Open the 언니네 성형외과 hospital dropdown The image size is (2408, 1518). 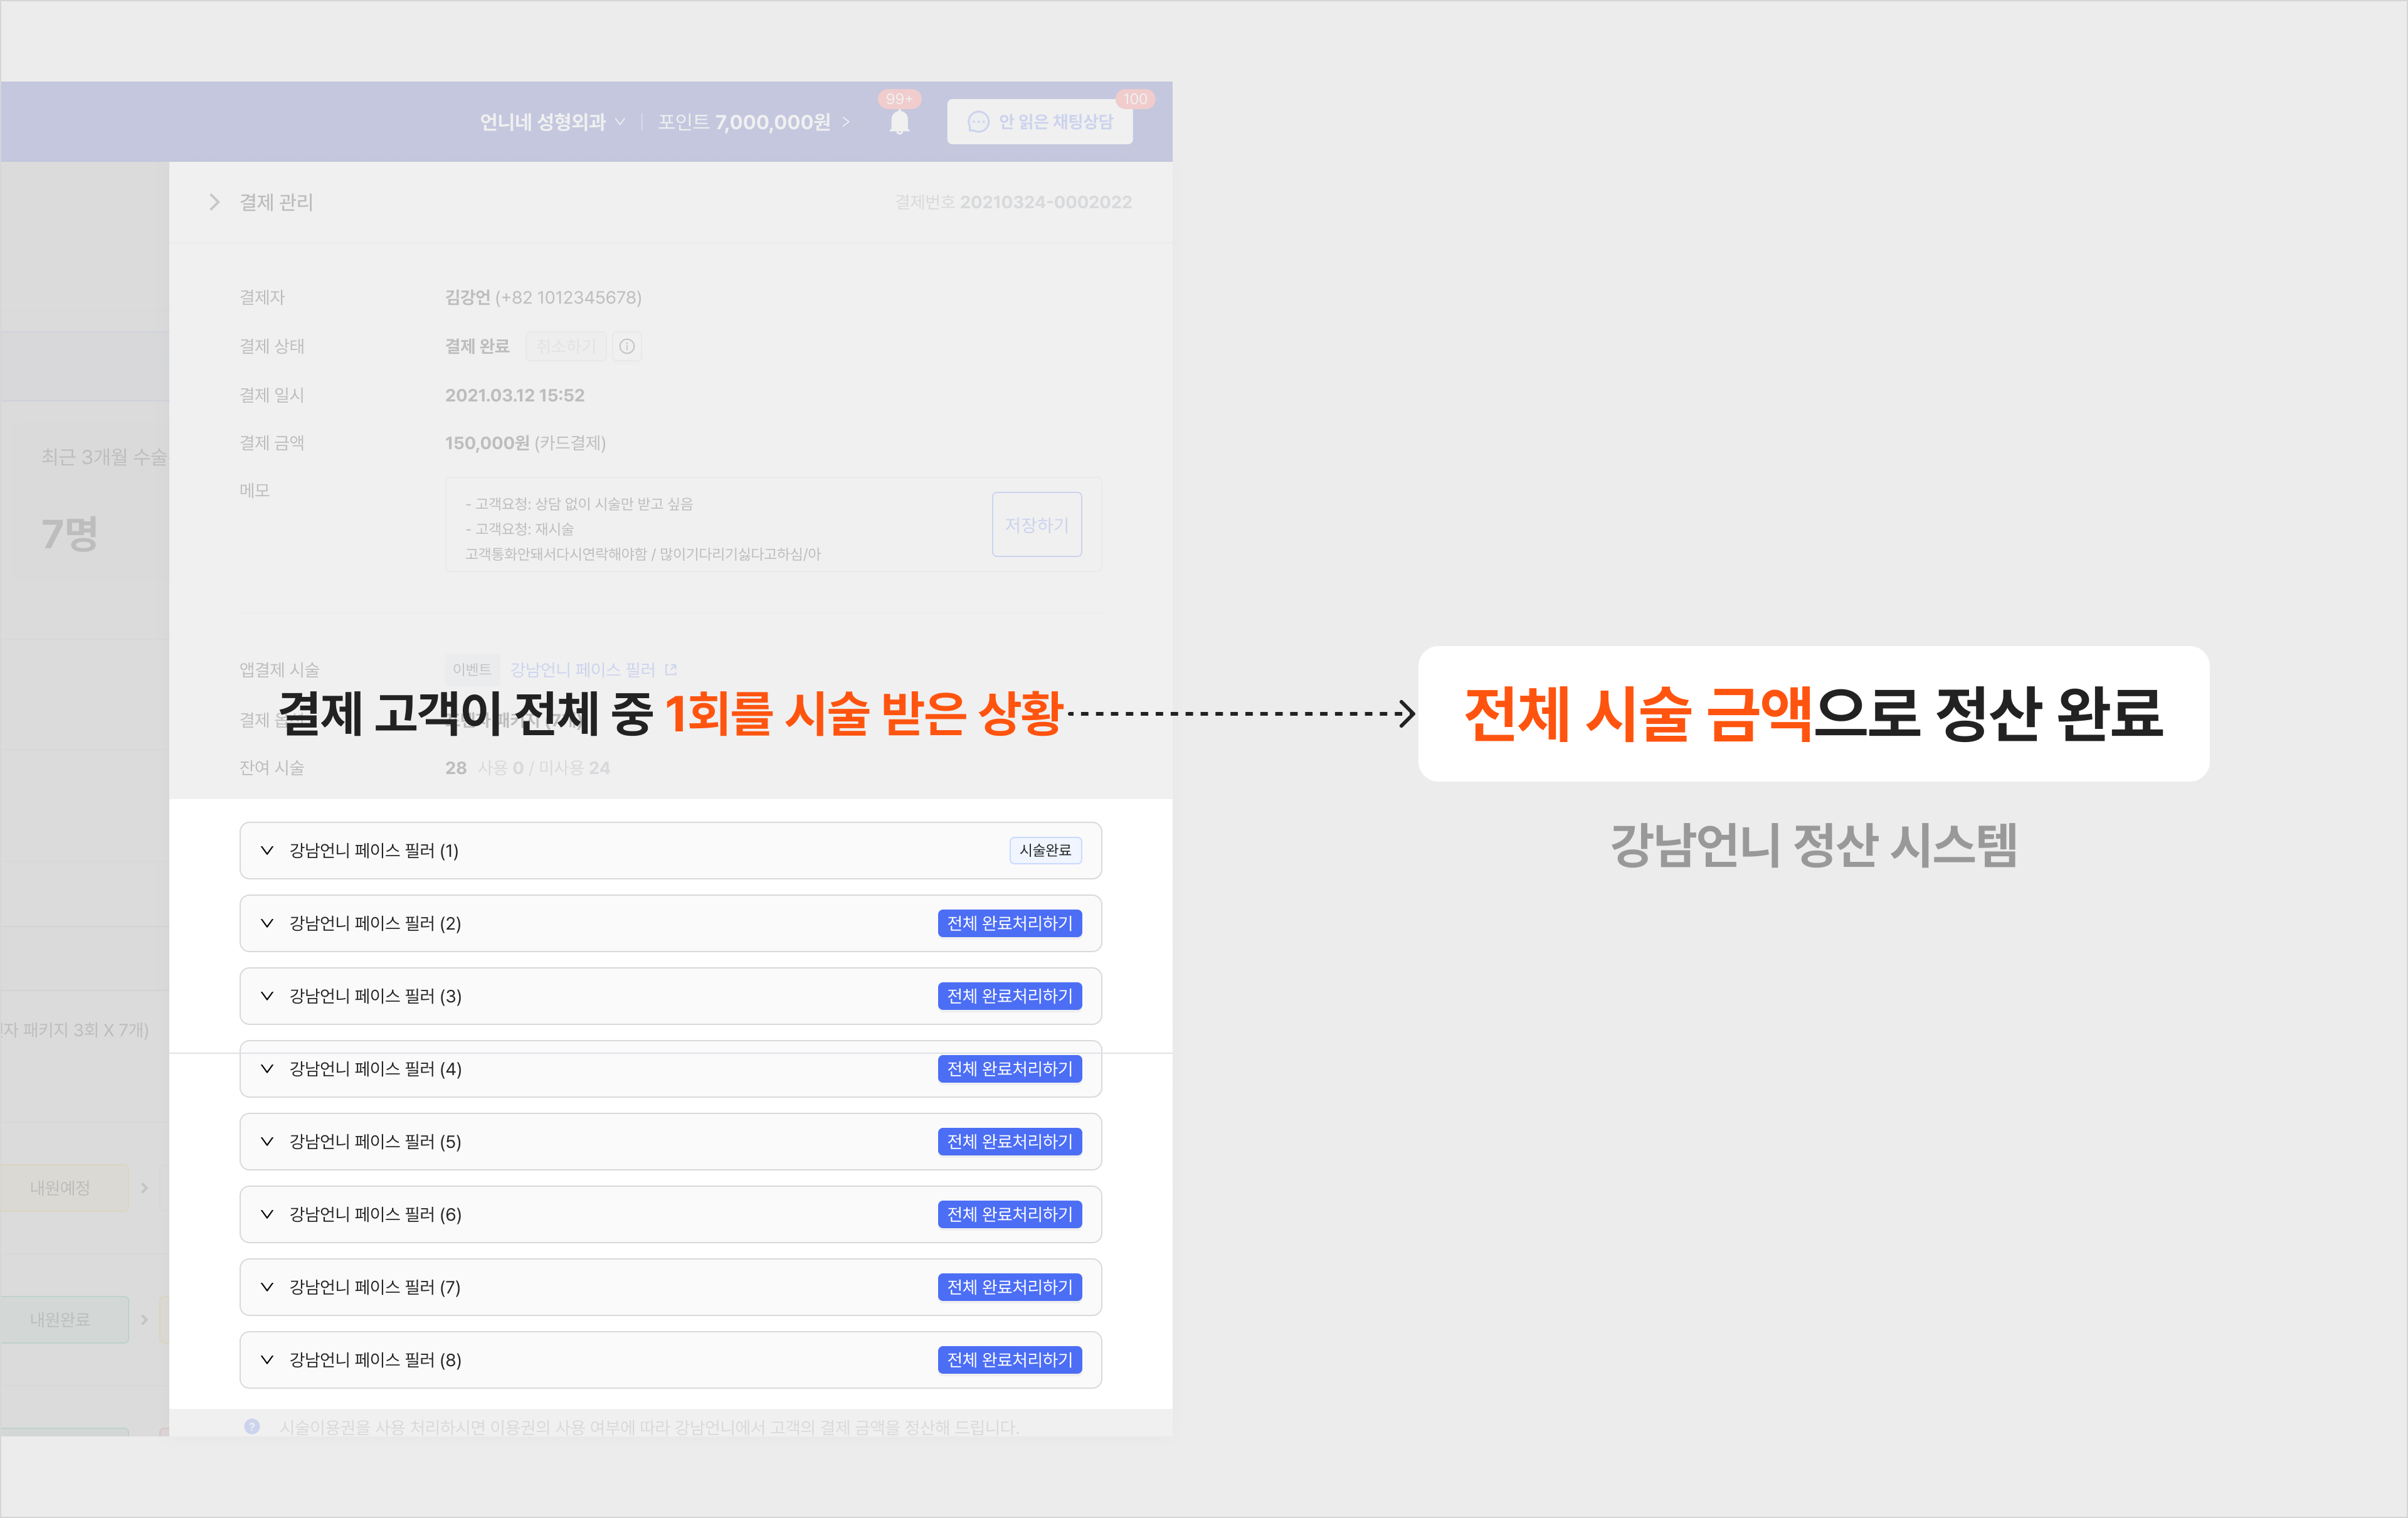point(552,122)
